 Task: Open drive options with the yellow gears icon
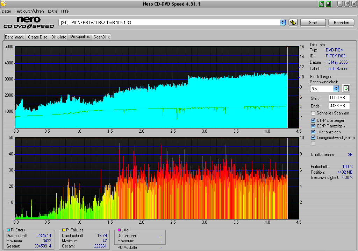tap(293, 22)
